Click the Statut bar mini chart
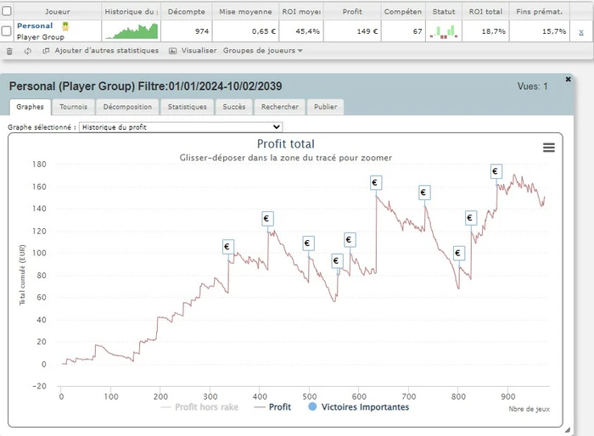 [444, 31]
